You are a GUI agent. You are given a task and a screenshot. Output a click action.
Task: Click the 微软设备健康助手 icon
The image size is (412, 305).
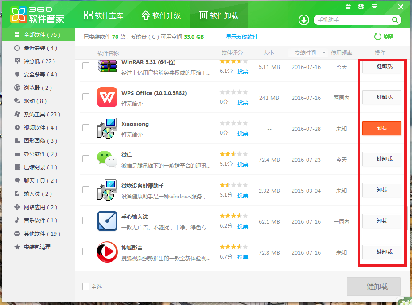tap(107, 190)
